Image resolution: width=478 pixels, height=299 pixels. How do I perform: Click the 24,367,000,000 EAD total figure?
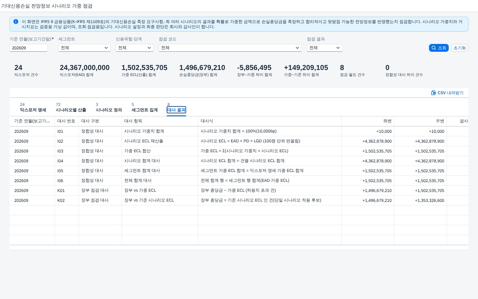click(x=85, y=68)
